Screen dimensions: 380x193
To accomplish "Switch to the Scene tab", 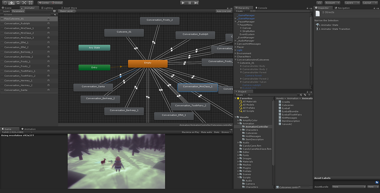I will point(6,8).
